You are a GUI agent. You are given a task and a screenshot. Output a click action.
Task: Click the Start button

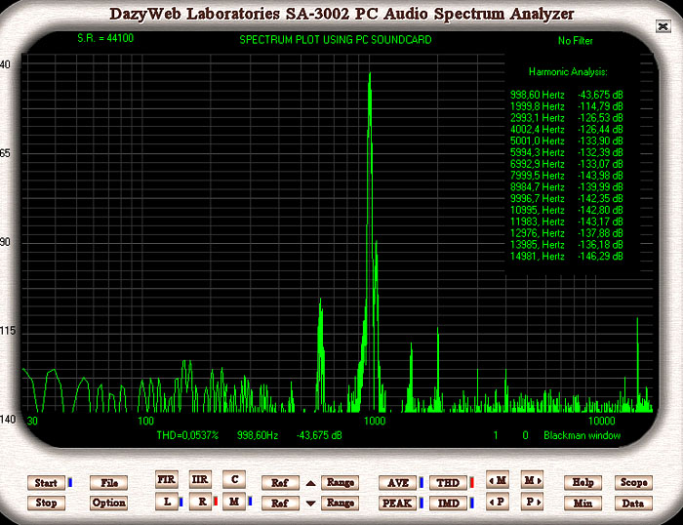pyautogui.click(x=46, y=482)
